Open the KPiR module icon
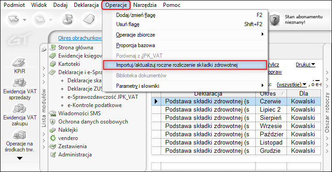This screenshot has width=332, height=172. (20, 65)
